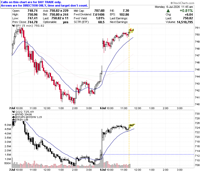Click the +0.81% percent change value
The image size is (204, 172).
(186, 11)
